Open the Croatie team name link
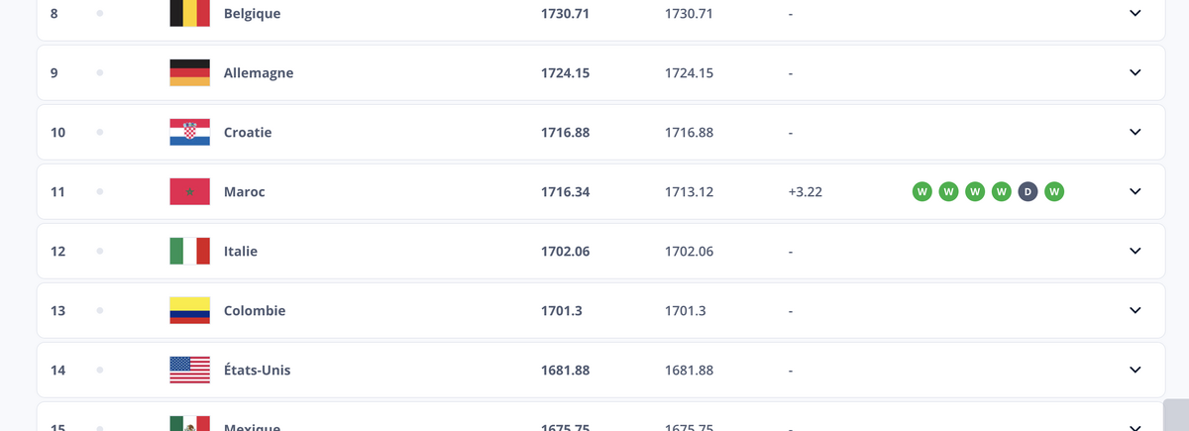 click(x=248, y=132)
